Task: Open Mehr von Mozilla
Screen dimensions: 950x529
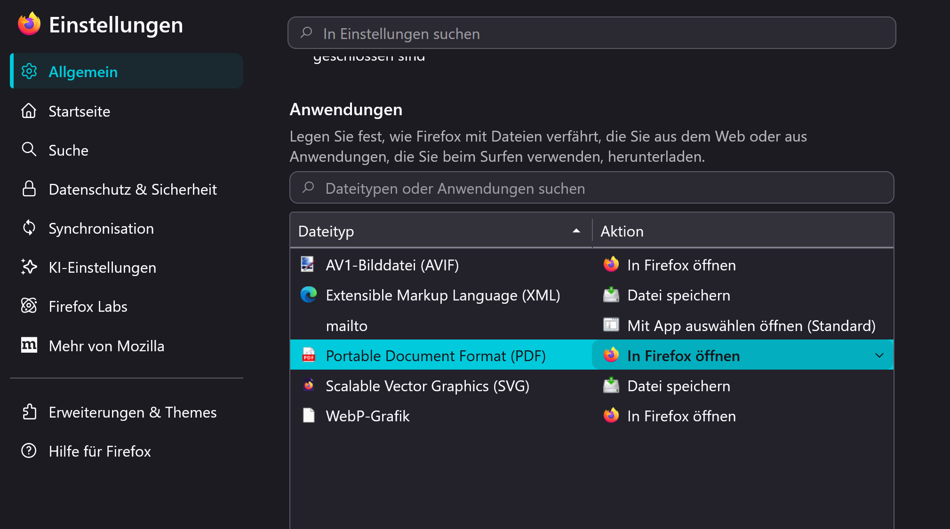Action: (127, 346)
